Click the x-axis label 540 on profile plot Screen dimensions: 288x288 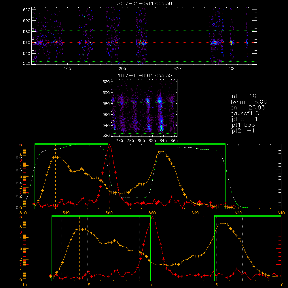coord(66,213)
